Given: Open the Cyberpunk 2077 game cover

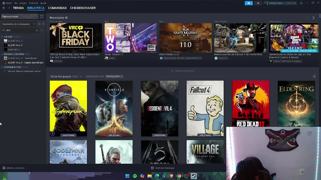Looking at the screenshot, I should click(68, 108).
